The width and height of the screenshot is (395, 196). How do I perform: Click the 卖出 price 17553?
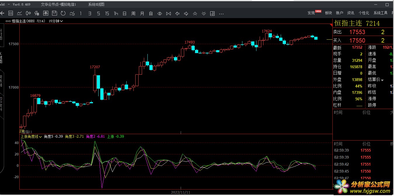tap(357, 32)
